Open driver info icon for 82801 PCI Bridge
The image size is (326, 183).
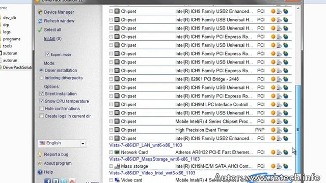(x=279, y=79)
